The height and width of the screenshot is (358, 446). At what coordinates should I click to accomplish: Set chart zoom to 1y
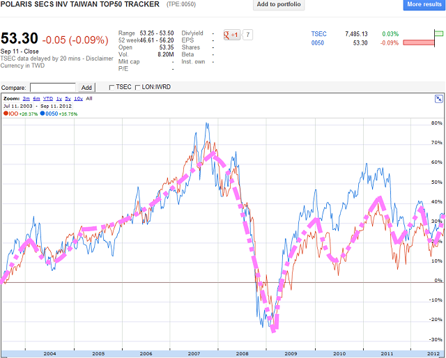click(x=59, y=99)
